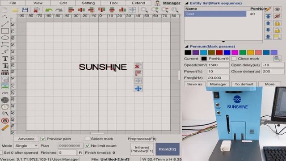The width and height of the screenshot is (286, 161).
Task: Open the Current PenNum selector
Action: 215,59
